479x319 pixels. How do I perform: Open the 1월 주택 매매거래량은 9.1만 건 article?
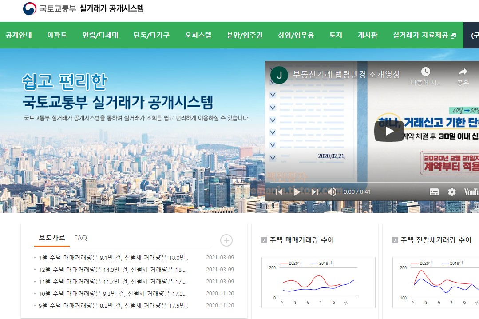(113, 258)
